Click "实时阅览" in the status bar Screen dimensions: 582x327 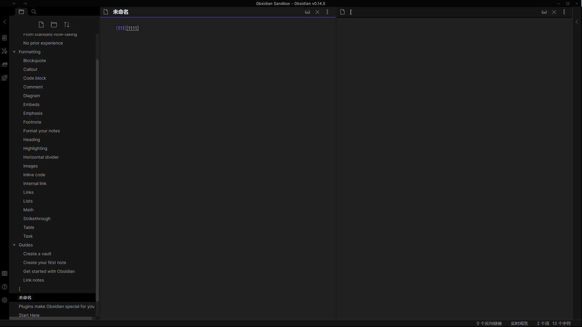(519, 324)
